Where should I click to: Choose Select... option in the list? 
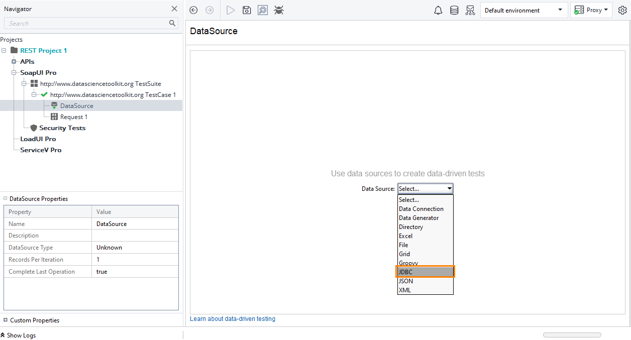pos(425,200)
